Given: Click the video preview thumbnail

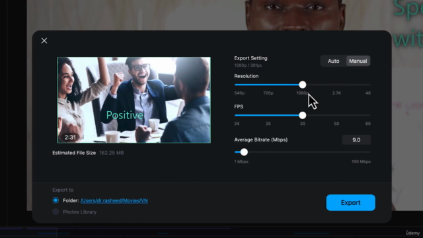Looking at the screenshot, I should coord(134,100).
